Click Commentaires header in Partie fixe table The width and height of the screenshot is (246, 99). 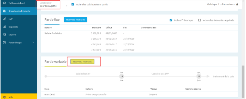[x=149, y=27]
